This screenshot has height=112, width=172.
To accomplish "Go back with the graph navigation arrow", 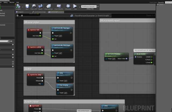I will (17, 16).
